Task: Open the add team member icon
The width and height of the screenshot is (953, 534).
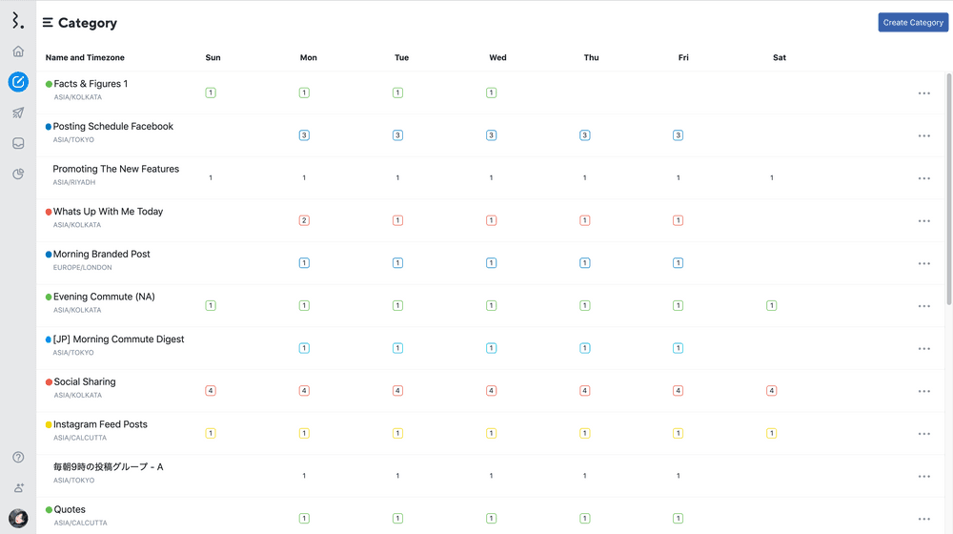Action: (18, 487)
